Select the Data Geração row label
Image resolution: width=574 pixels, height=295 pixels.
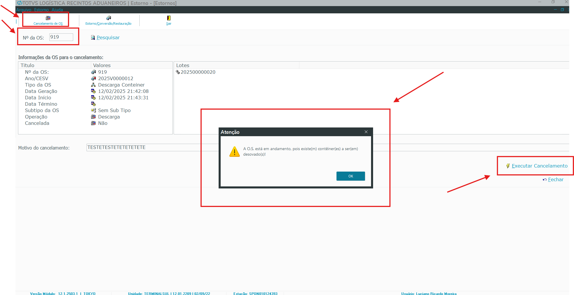coord(41,91)
